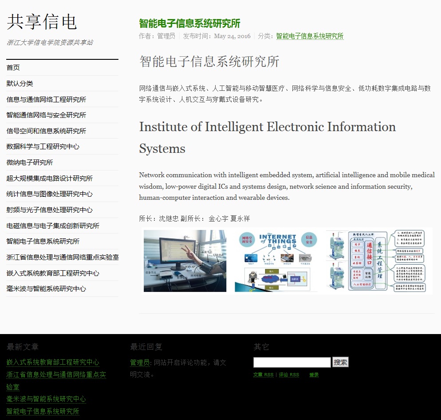Open the Internet of Things diagram thumbnail
The image size is (441, 420).
point(276,261)
